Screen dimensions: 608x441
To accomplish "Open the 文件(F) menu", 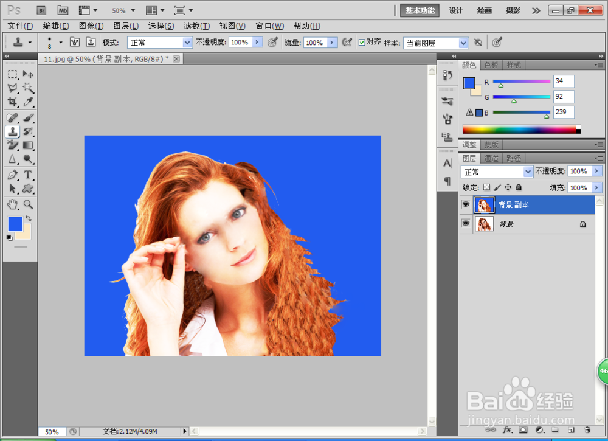I will click(x=20, y=26).
